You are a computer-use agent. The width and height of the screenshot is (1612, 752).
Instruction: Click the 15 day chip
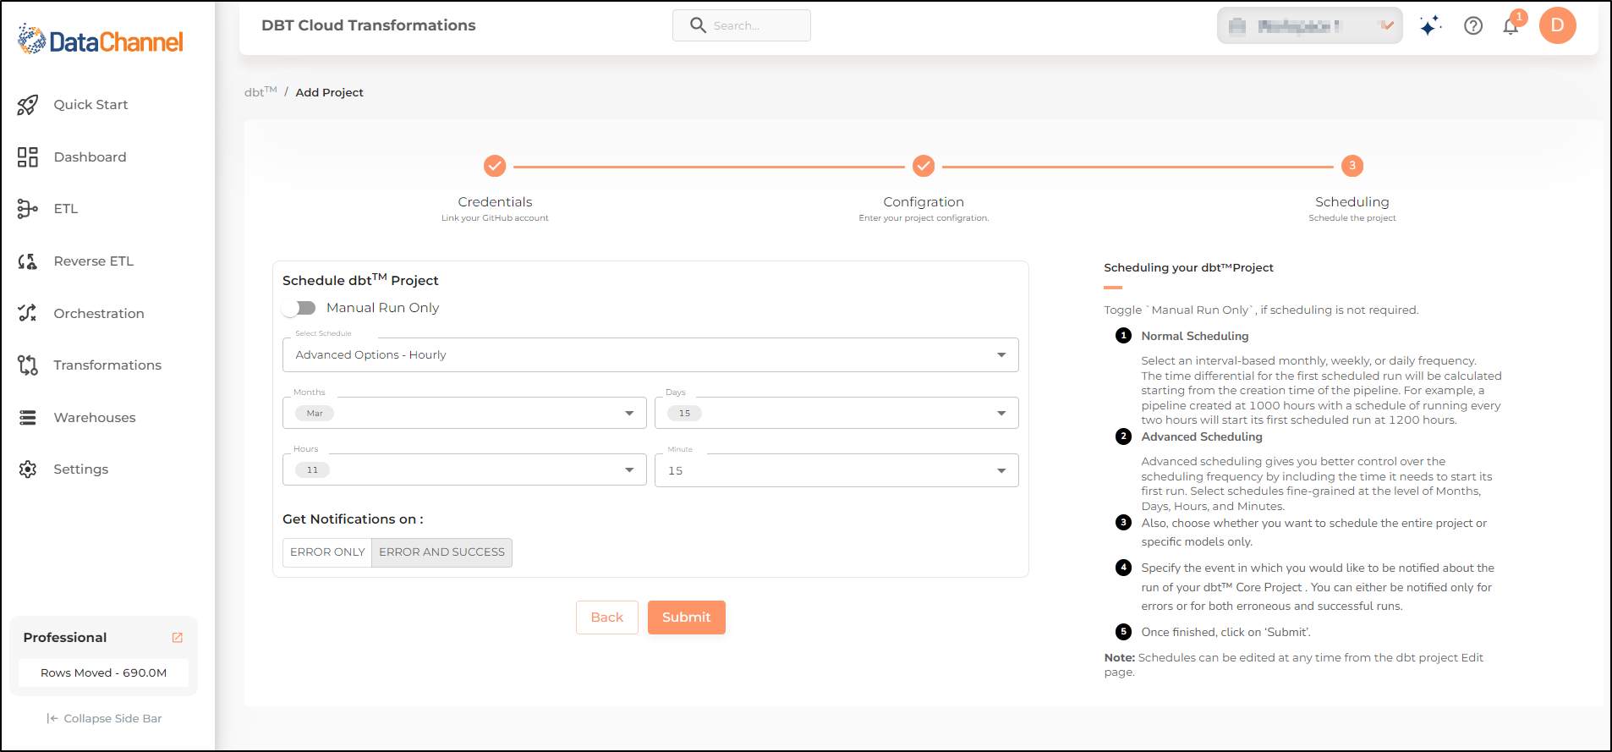click(684, 414)
